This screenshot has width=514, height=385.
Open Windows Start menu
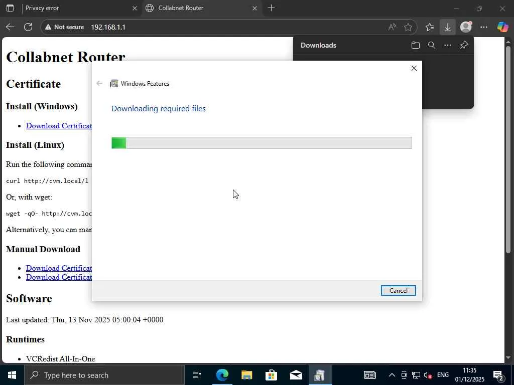click(12, 375)
